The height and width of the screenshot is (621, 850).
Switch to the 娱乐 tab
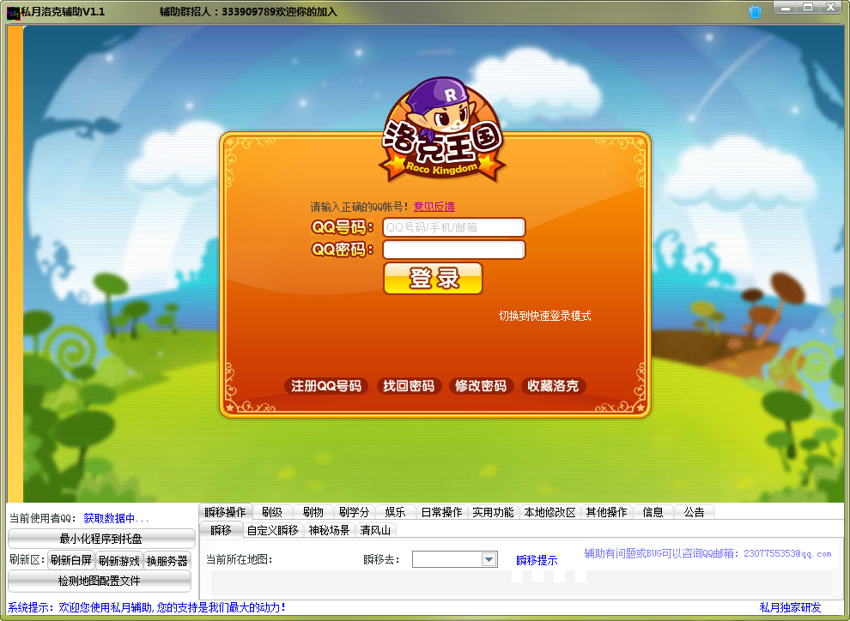pos(395,512)
